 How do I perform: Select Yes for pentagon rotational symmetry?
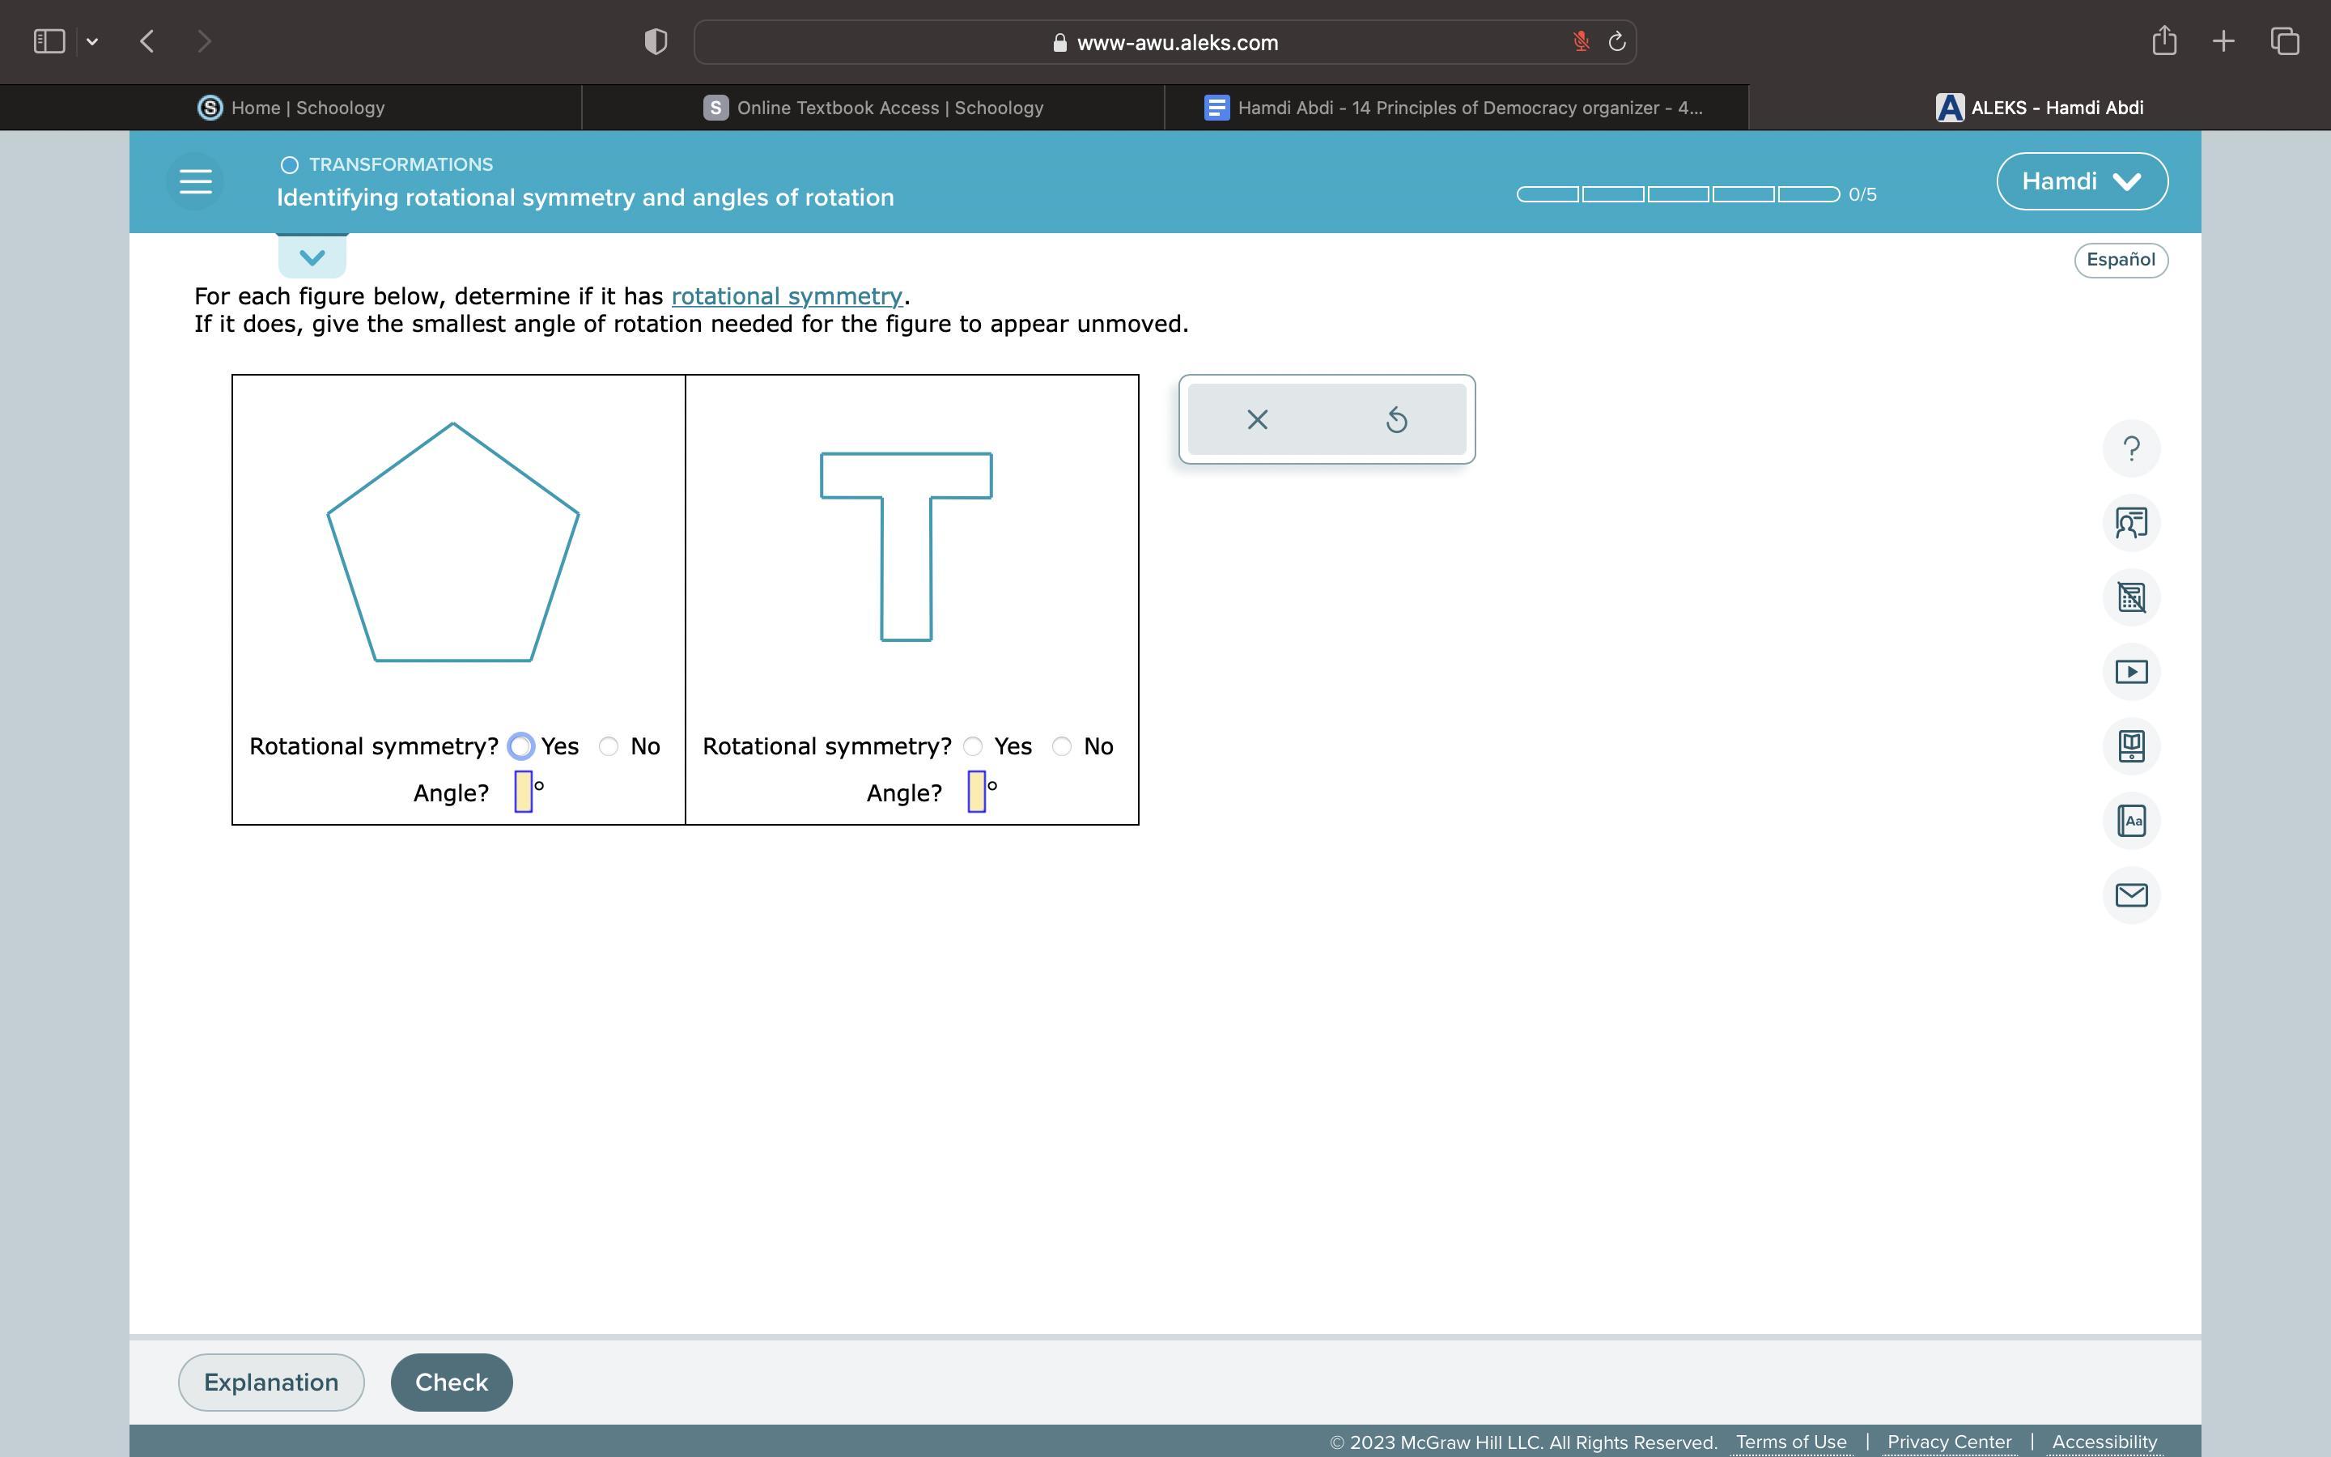click(x=521, y=747)
